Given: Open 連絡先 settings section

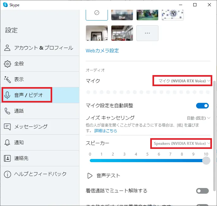Looking at the screenshot, I should pos(40,158).
